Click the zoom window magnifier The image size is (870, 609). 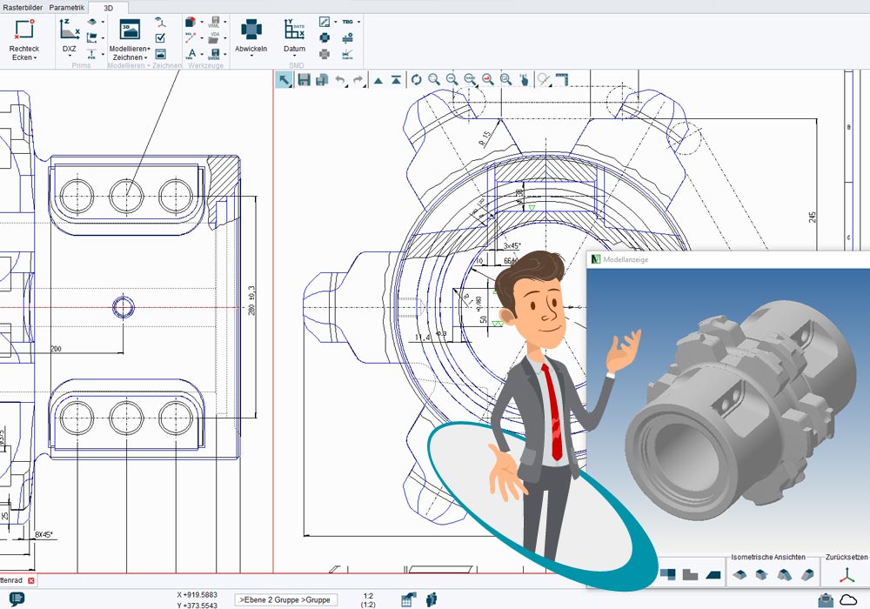pos(434,80)
